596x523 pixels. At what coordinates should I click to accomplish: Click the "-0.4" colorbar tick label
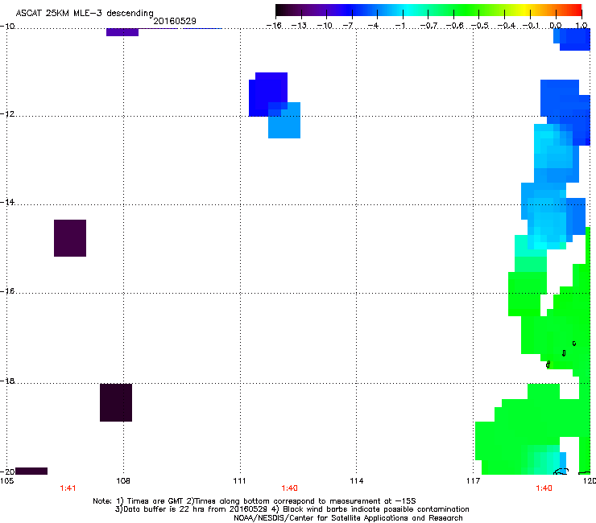tap(507, 26)
